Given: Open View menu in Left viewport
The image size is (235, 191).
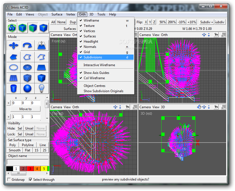Looking at the screenshot, I should tap(156, 35).
